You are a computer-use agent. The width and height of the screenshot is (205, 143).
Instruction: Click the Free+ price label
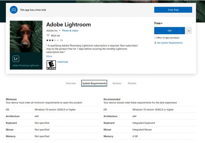coord(158,23)
